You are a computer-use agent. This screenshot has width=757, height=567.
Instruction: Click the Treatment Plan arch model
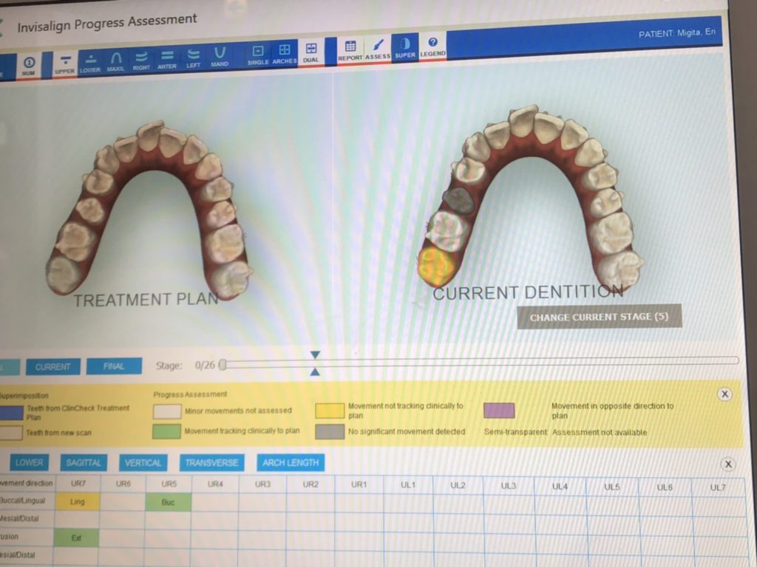[x=149, y=210]
